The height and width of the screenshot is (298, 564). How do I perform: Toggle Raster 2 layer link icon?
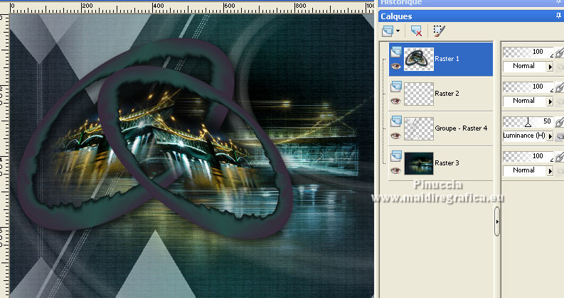(x=559, y=87)
